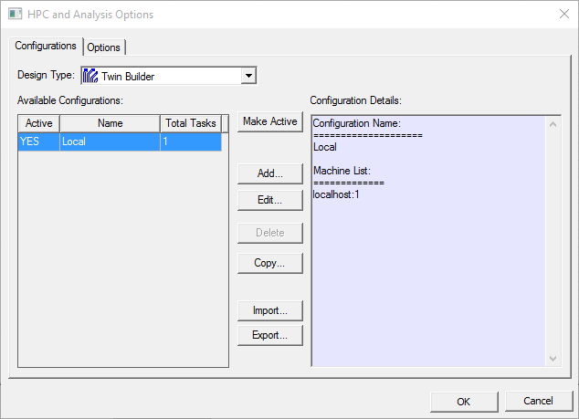The width and height of the screenshot is (579, 419).
Task: Click the Configuration Name: heading in details
Action: [357, 123]
